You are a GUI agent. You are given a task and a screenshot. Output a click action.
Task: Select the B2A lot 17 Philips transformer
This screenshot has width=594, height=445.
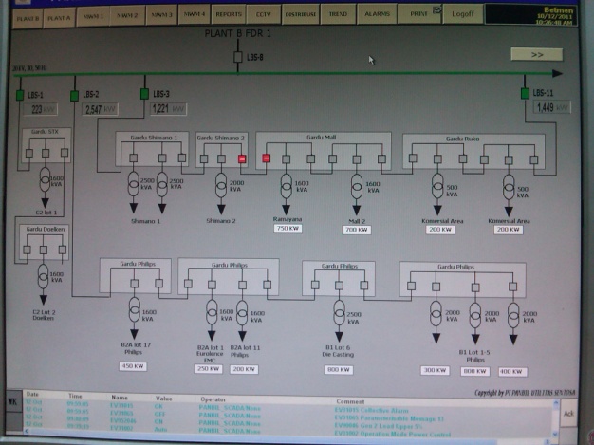pyautogui.click(x=134, y=309)
